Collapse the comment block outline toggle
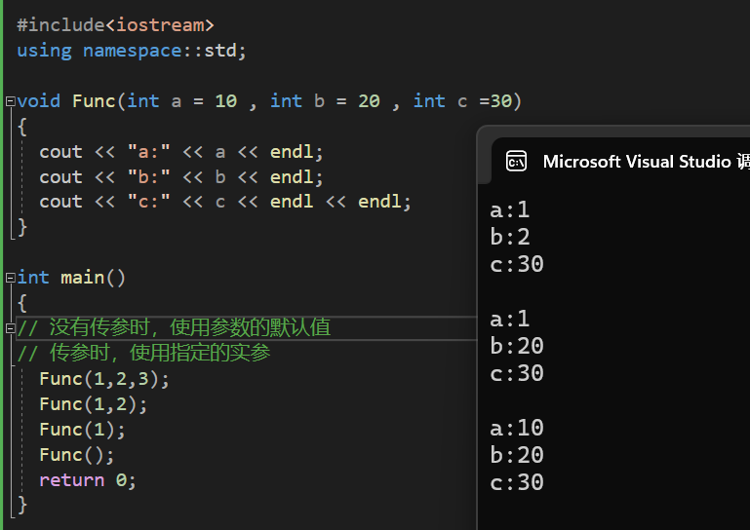Viewport: 750px width, 530px height. point(10,328)
